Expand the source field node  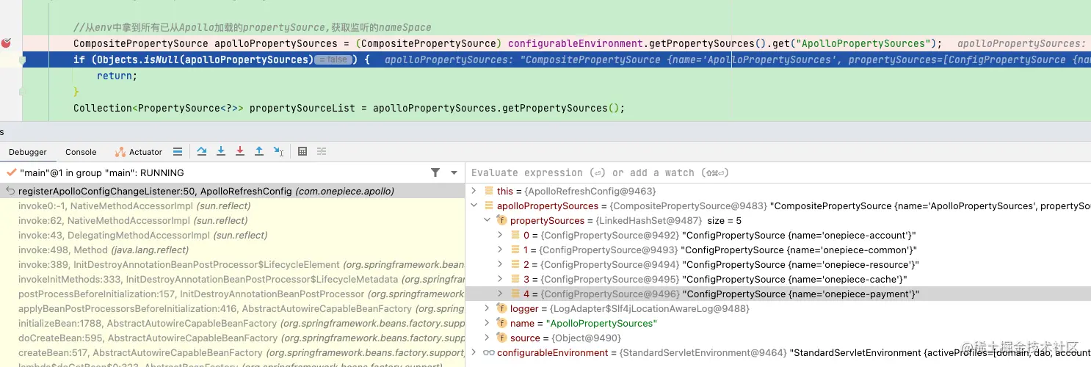(x=487, y=338)
